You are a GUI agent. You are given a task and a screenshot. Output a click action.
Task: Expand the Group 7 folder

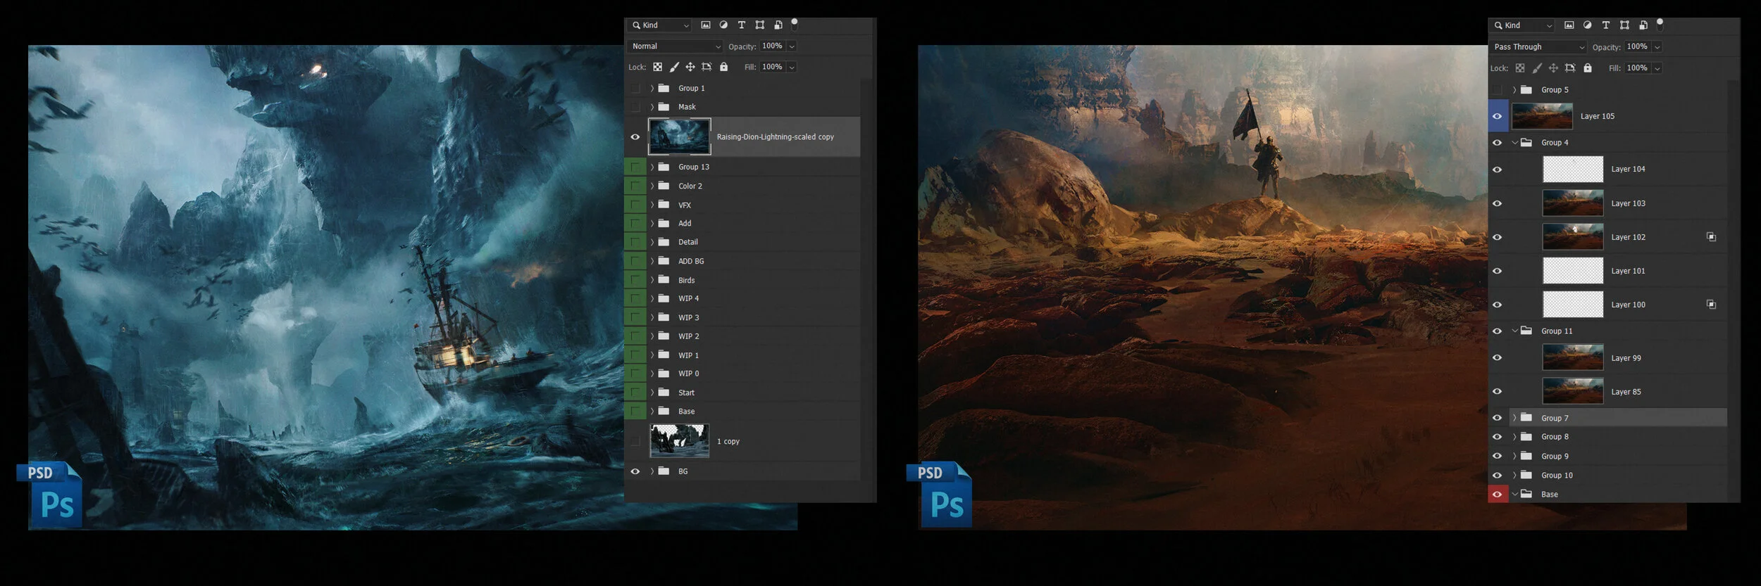pyautogui.click(x=1514, y=418)
